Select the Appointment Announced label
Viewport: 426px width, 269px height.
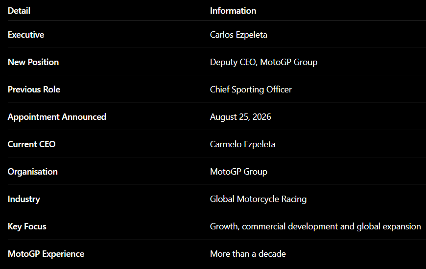57,117
